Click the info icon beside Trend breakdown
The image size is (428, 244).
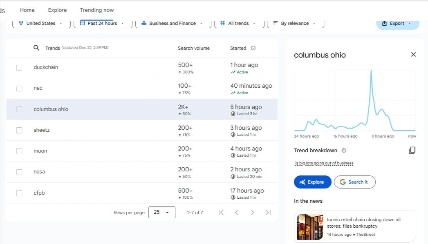tap(344, 150)
